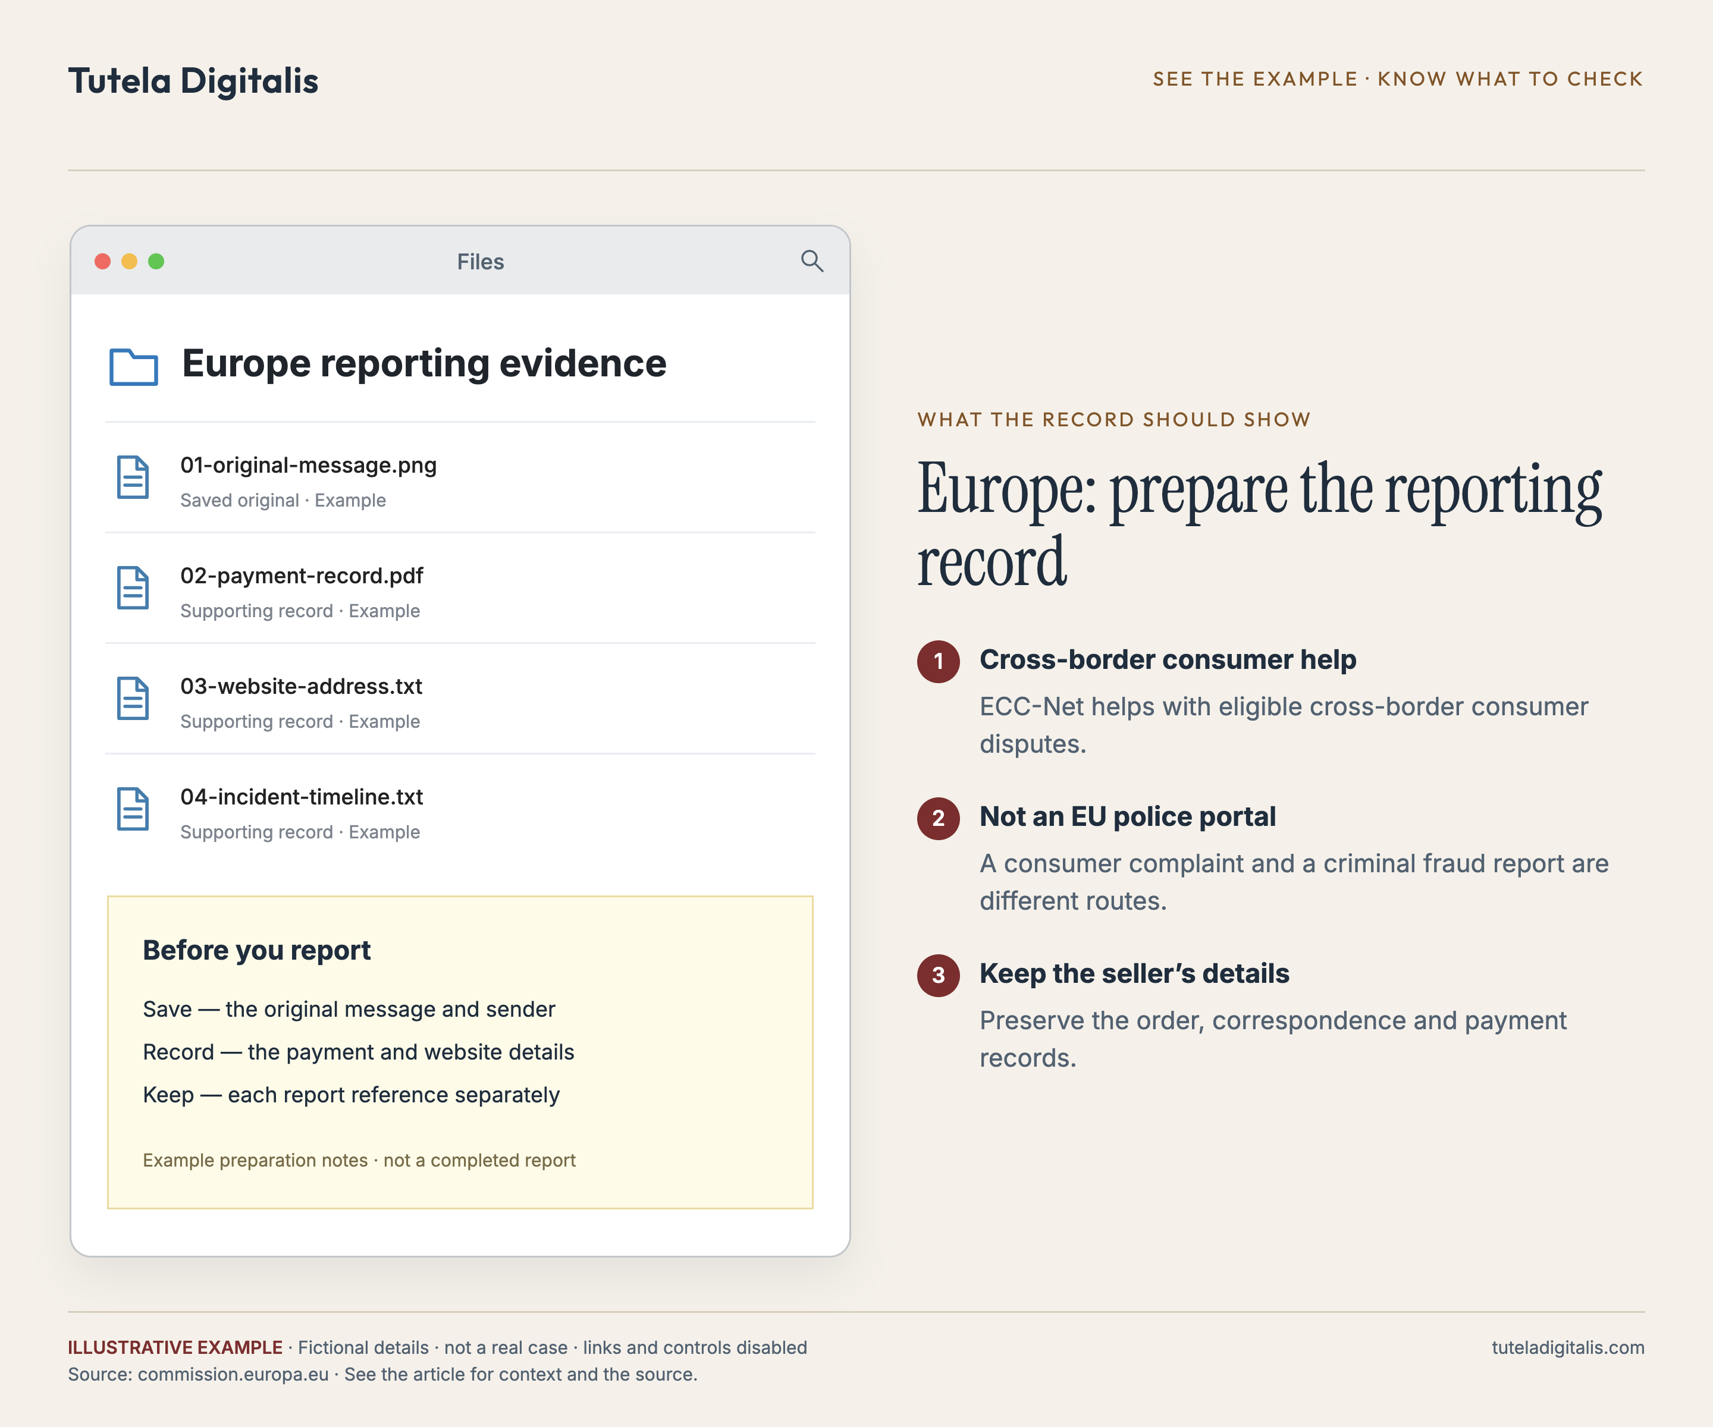
Task: Click 'Saved original · Example' caption
Action: tap(283, 501)
